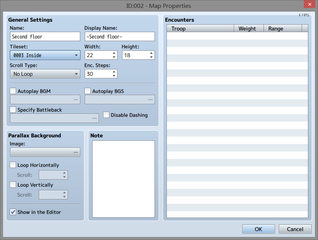Decrease the map Height value
Viewport: 318px width, 240px height.
click(x=151, y=57)
